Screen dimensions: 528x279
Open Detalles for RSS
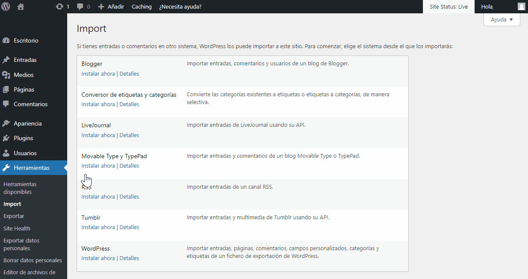(x=129, y=197)
